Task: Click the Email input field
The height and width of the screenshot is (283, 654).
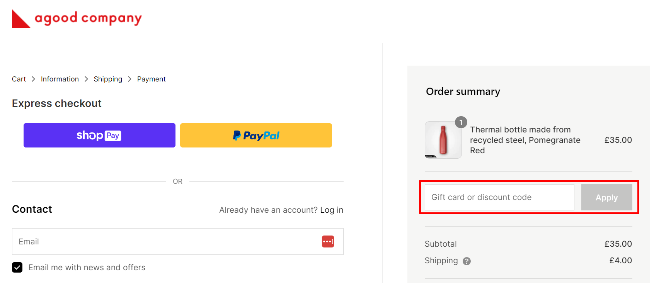Action: (x=155, y=241)
